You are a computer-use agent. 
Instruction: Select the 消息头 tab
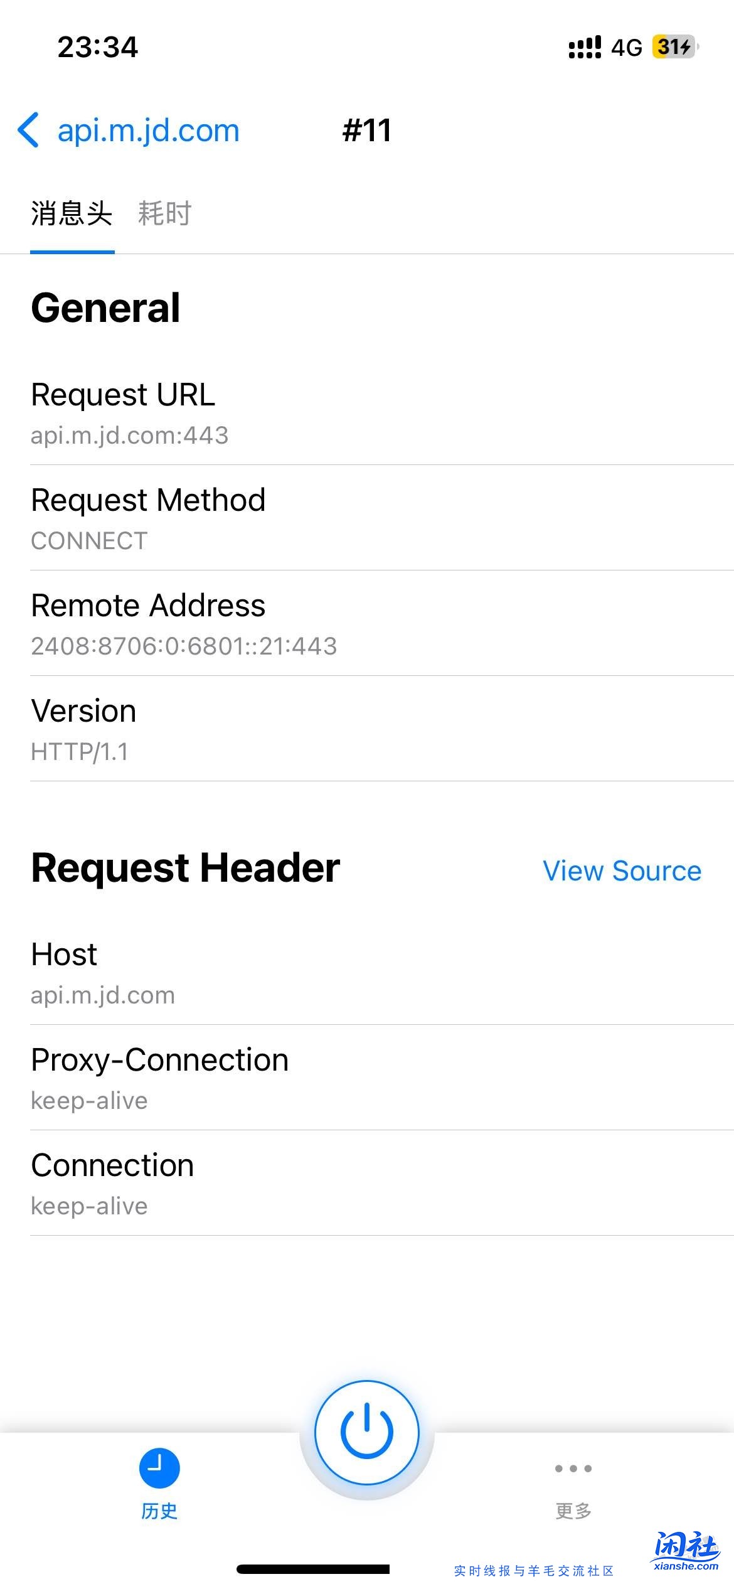[x=72, y=213]
